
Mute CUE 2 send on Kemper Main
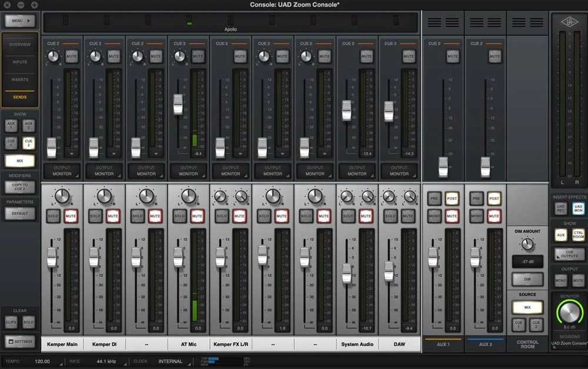71,56
